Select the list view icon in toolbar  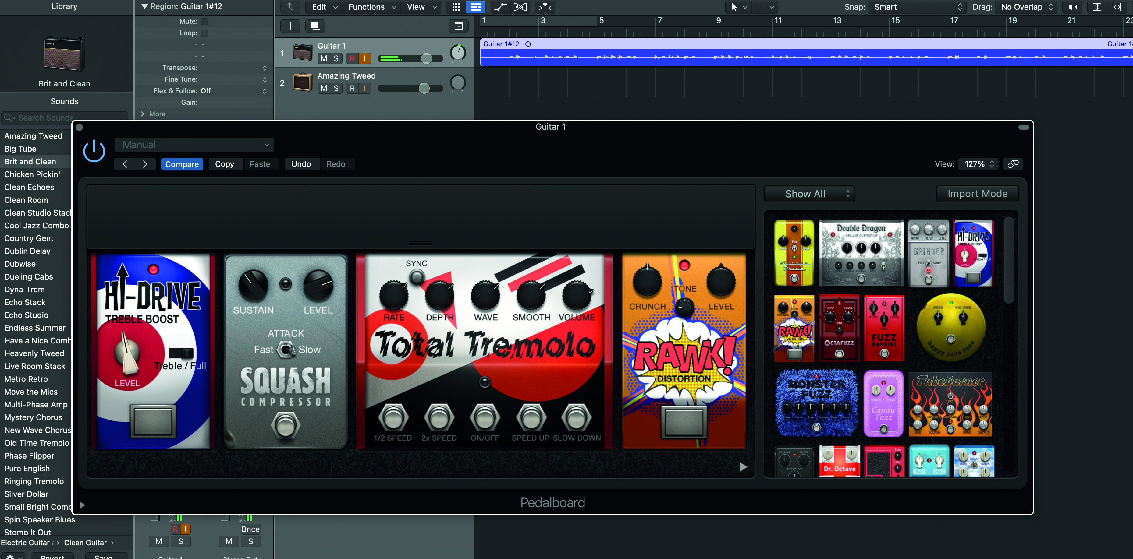[475, 7]
